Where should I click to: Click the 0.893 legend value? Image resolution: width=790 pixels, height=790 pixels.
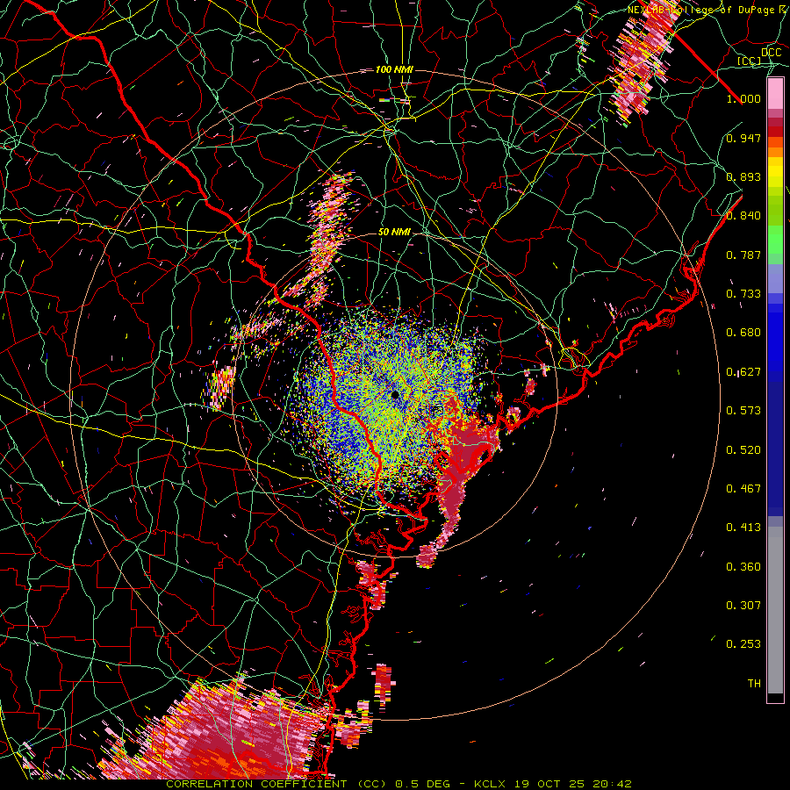click(x=743, y=176)
